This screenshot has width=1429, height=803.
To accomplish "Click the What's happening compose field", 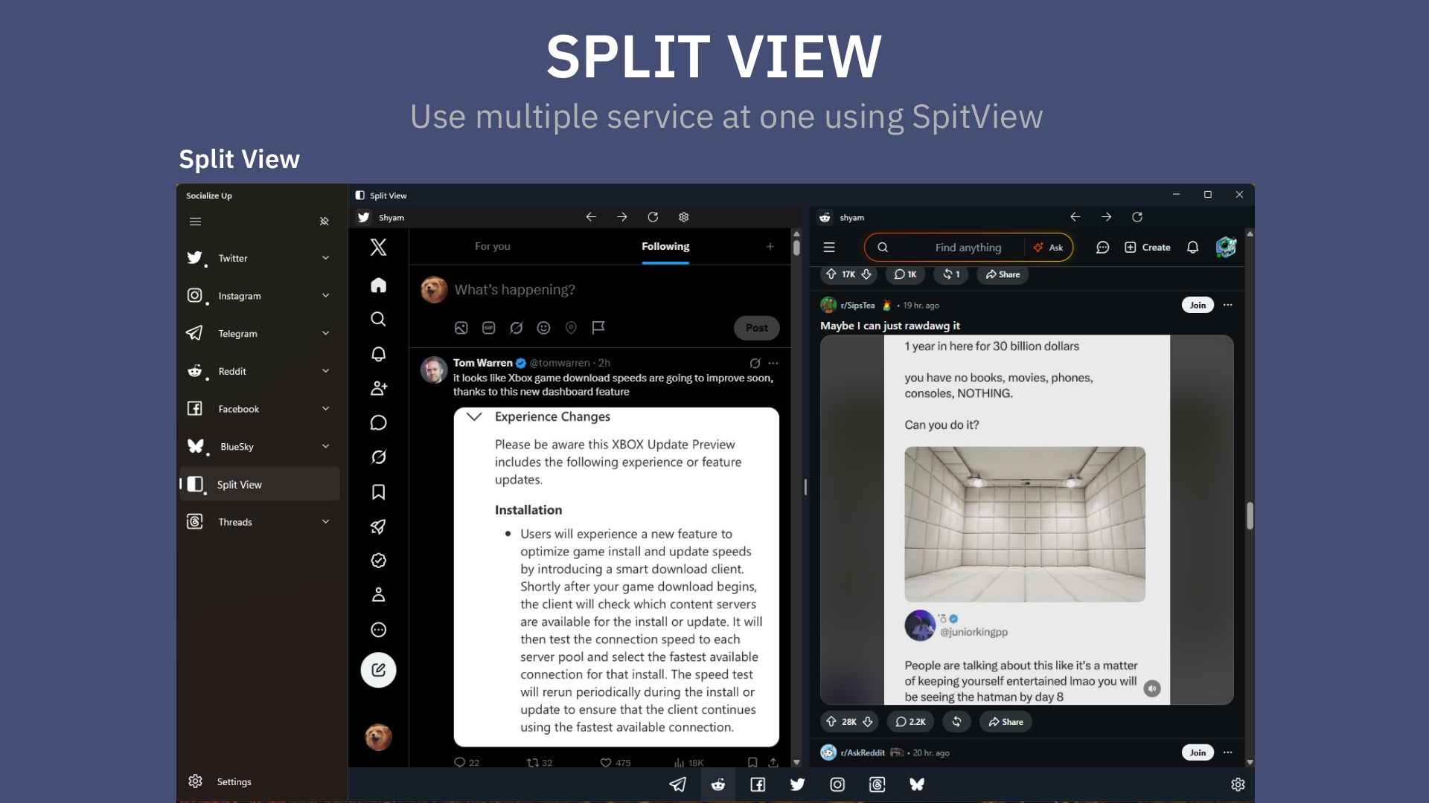I will (x=515, y=290).
